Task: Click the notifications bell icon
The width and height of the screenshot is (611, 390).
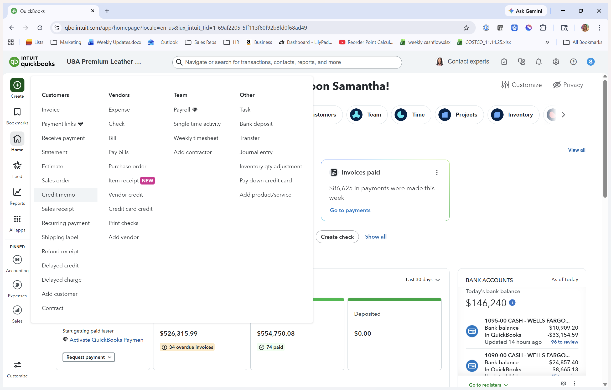Action: 538,62
